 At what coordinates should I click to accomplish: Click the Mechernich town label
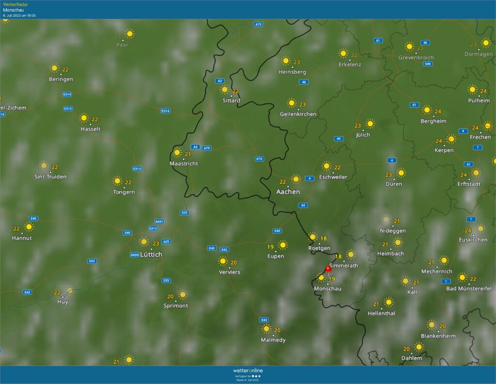click(x=437, y=272)
